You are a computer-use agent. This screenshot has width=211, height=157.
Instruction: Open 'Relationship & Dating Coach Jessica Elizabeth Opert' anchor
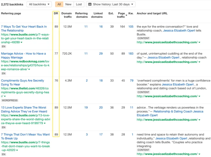point(170,113)
